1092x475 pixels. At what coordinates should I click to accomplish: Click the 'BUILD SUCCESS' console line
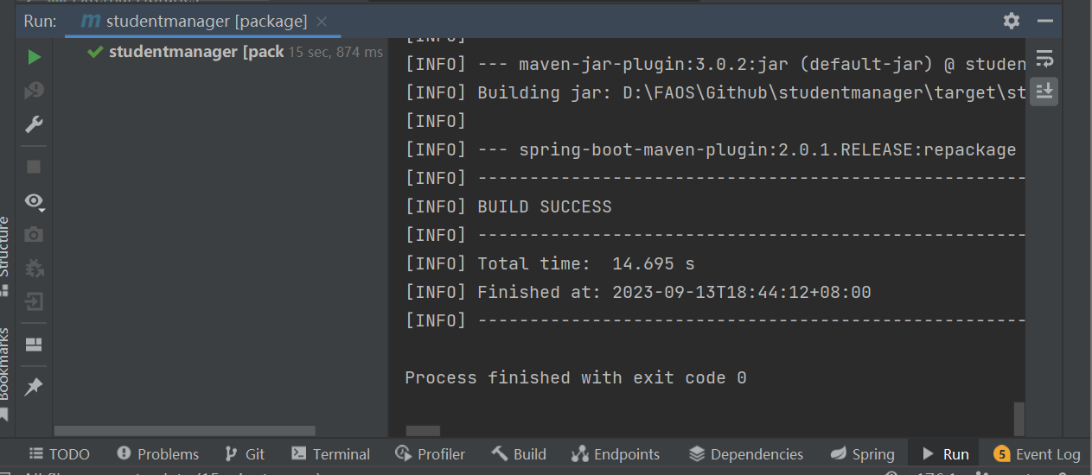tap(508, 206)
